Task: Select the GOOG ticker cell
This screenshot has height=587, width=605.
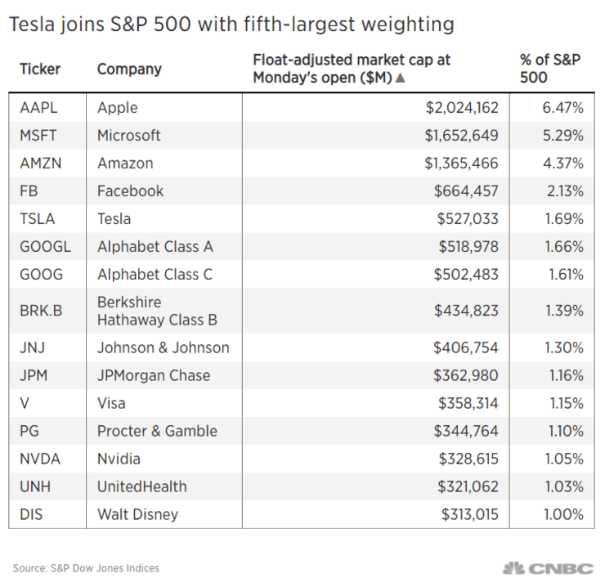Action: tap(41, 275)
